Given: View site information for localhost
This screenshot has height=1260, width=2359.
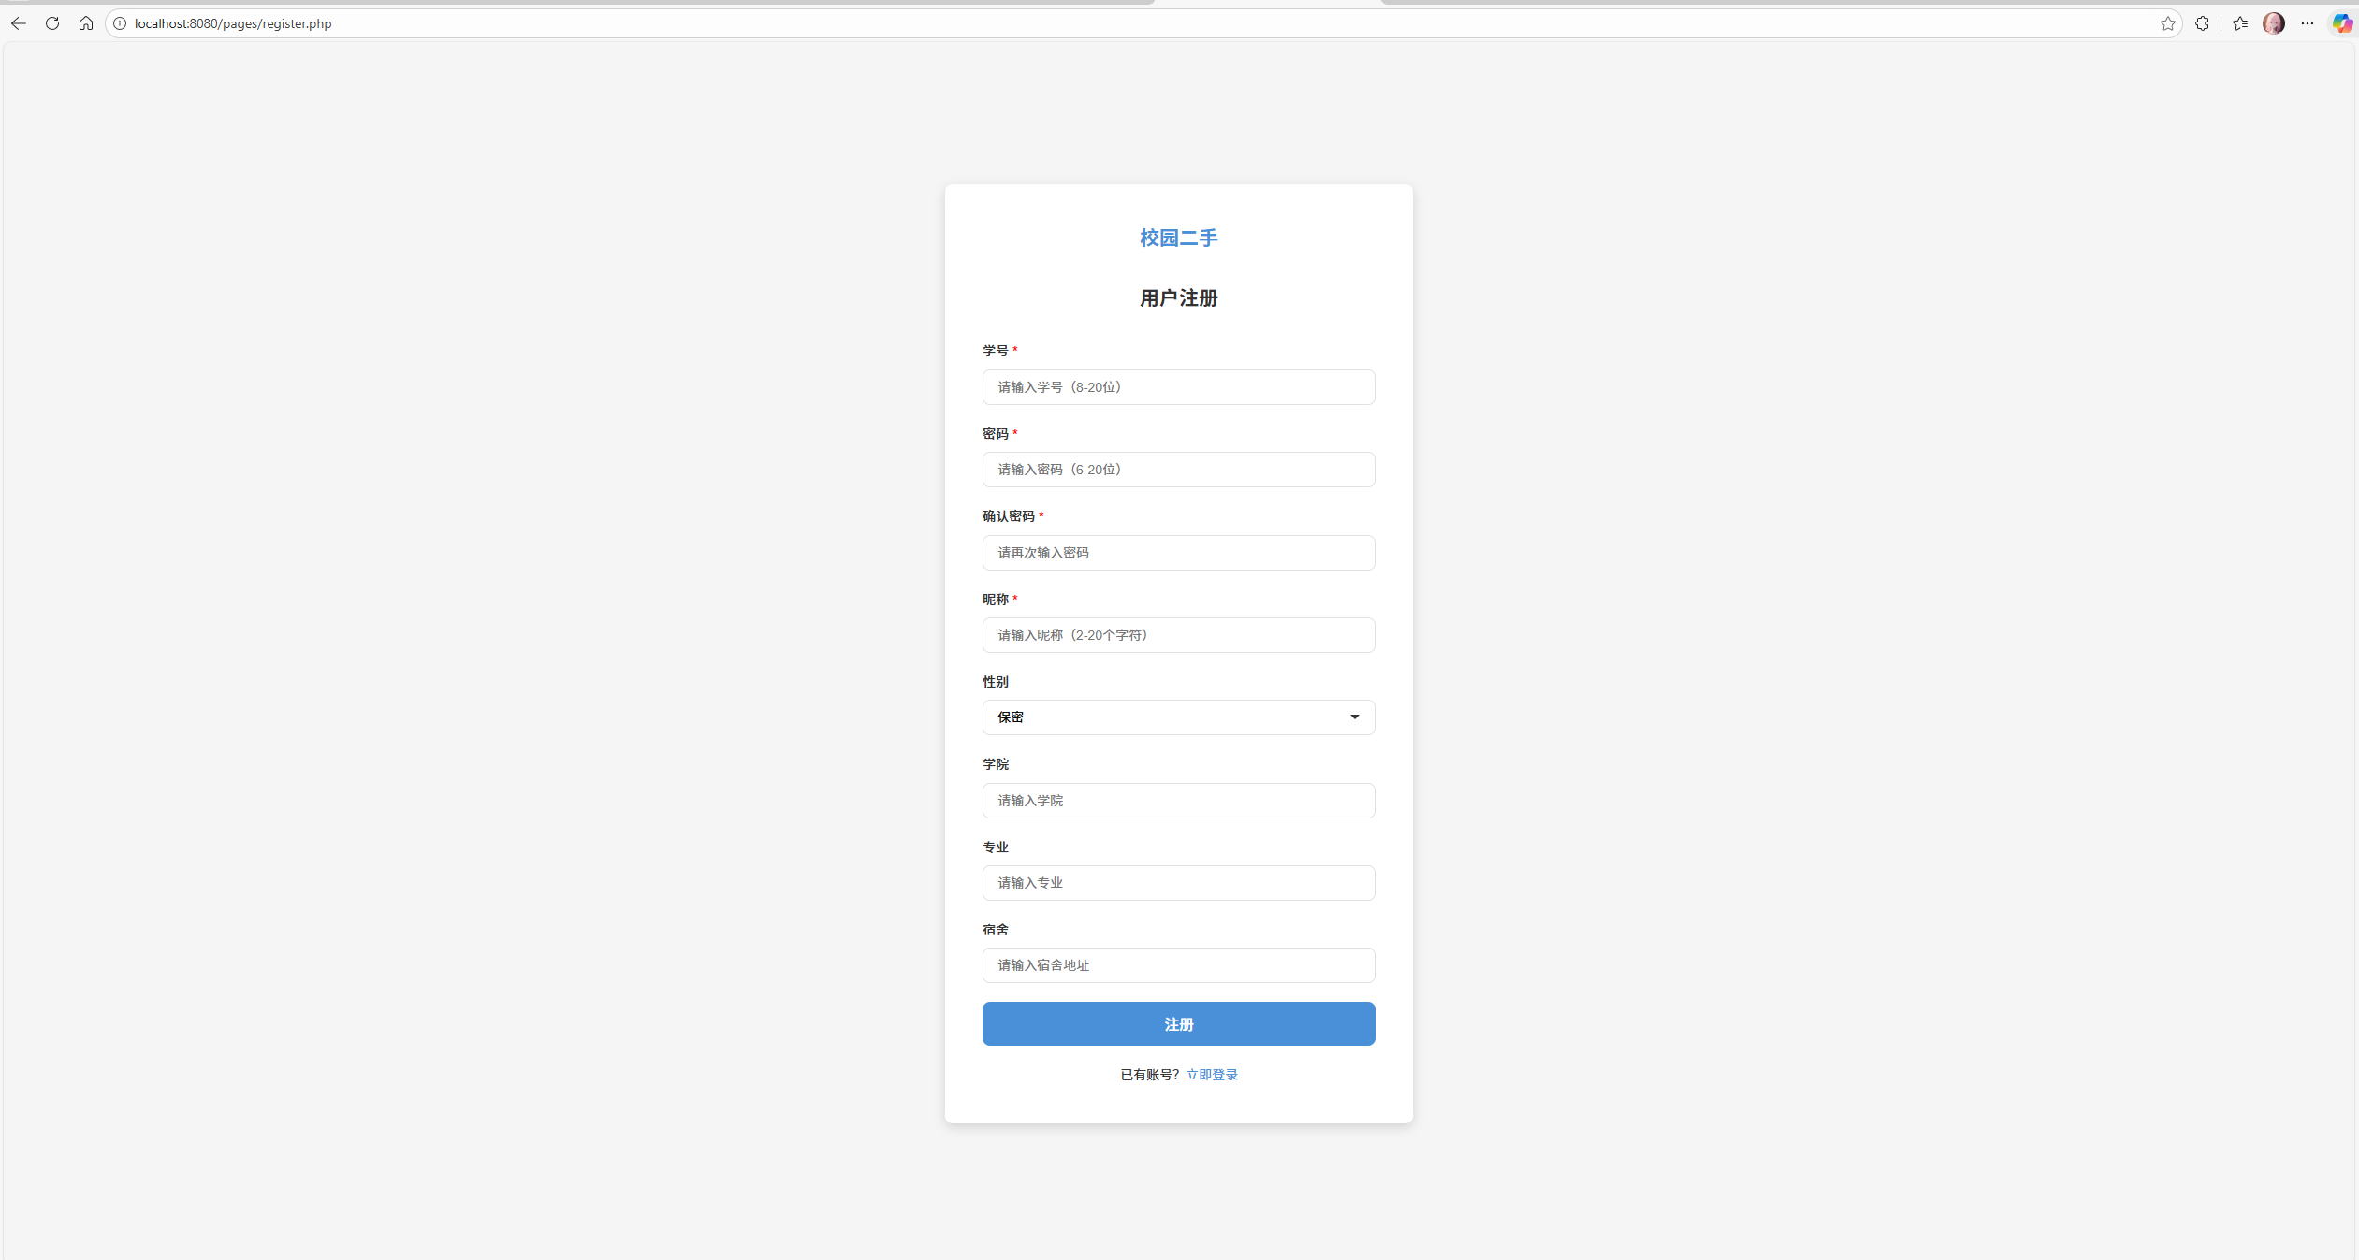Looking at the screenshot, I should 120,23.
